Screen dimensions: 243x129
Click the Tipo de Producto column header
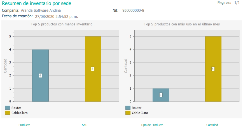(x=152, y=125)
